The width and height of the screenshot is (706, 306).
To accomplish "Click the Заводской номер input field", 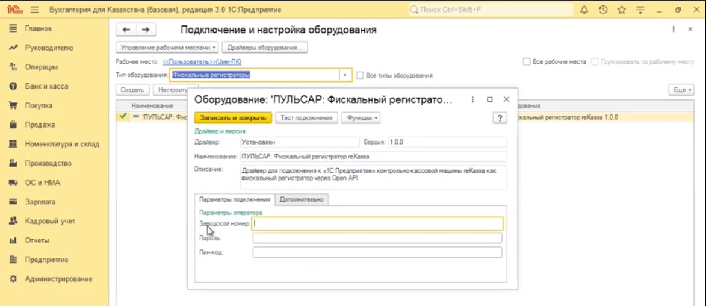I will [x=377, y=223].
